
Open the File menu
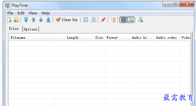(x=10, y=13)
